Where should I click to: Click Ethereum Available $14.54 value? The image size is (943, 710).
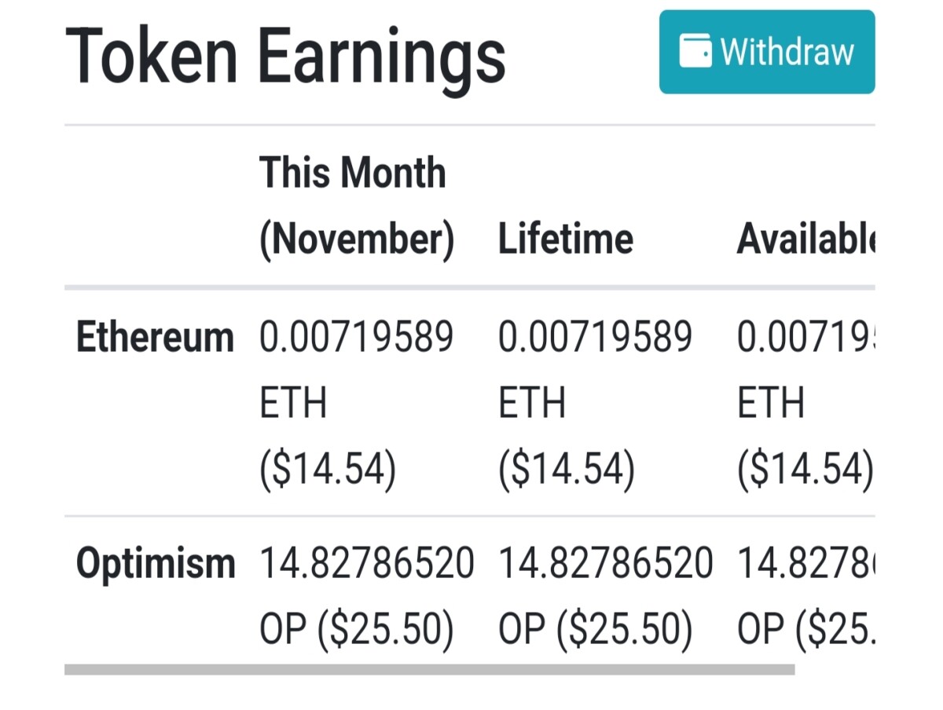click(805, 470)
